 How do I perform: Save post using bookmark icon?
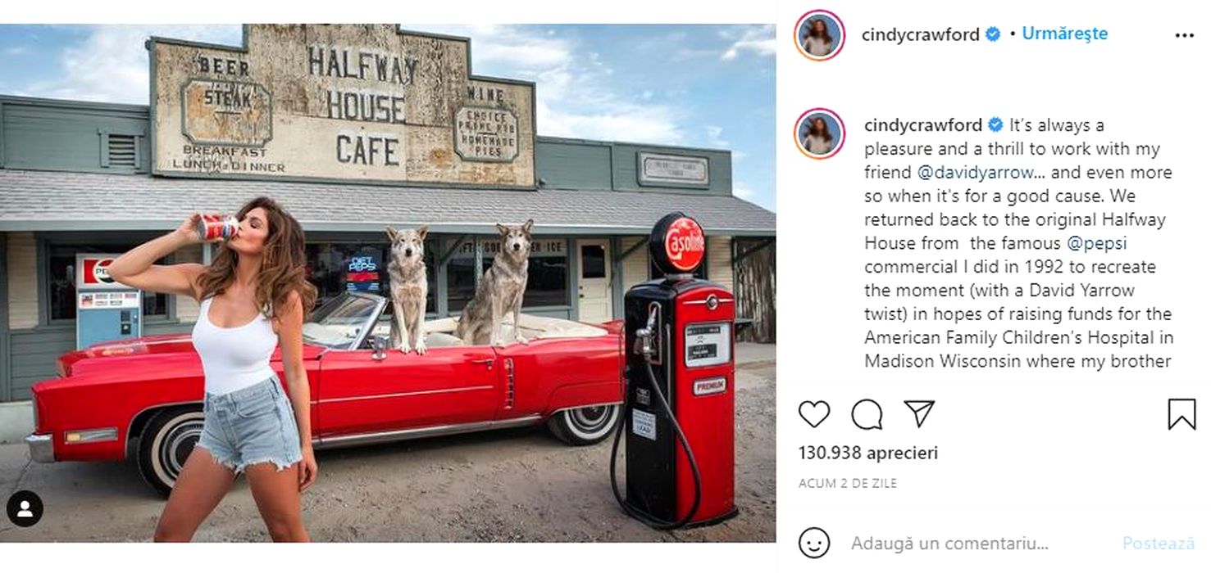pos(1181,414)
